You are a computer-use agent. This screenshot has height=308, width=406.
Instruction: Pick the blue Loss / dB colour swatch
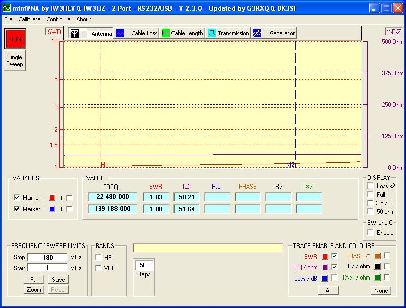325,278
